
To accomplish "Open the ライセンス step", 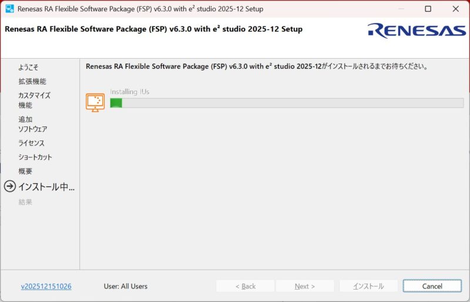I will point(31,143).
